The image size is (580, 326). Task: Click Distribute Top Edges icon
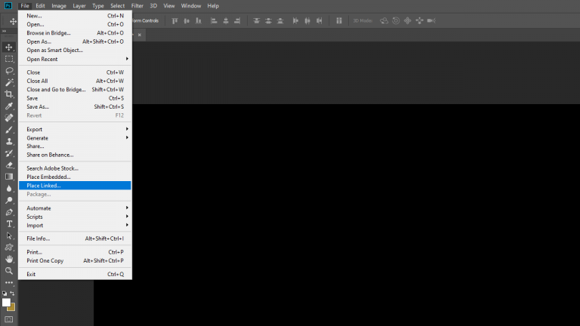pyautogui.click(x=256, y=20)
